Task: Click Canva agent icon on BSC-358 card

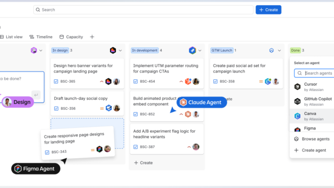Action: click(x=268, y=81)
